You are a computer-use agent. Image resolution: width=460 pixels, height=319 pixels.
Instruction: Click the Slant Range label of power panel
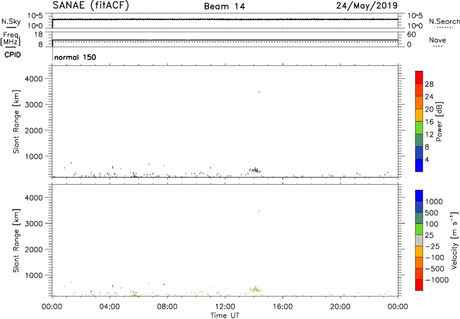pos(16,121)
